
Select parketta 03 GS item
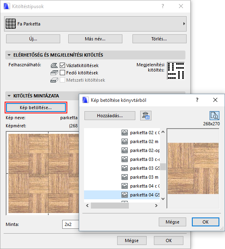122,168
